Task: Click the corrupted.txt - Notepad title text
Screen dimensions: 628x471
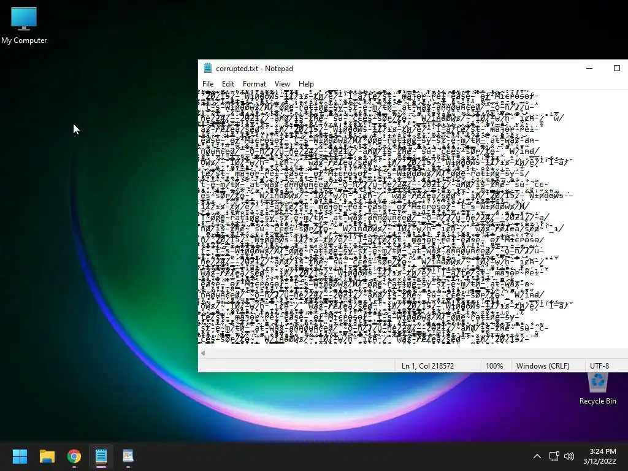Action: (255, 69)
